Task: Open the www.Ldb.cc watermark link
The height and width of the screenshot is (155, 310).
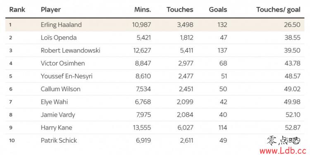Action: 283,151
